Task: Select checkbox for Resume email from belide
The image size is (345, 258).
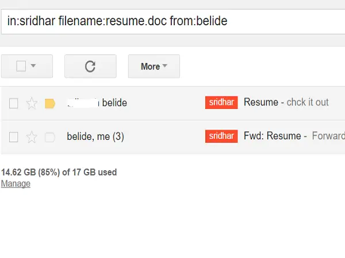Action: click(14, 103)
